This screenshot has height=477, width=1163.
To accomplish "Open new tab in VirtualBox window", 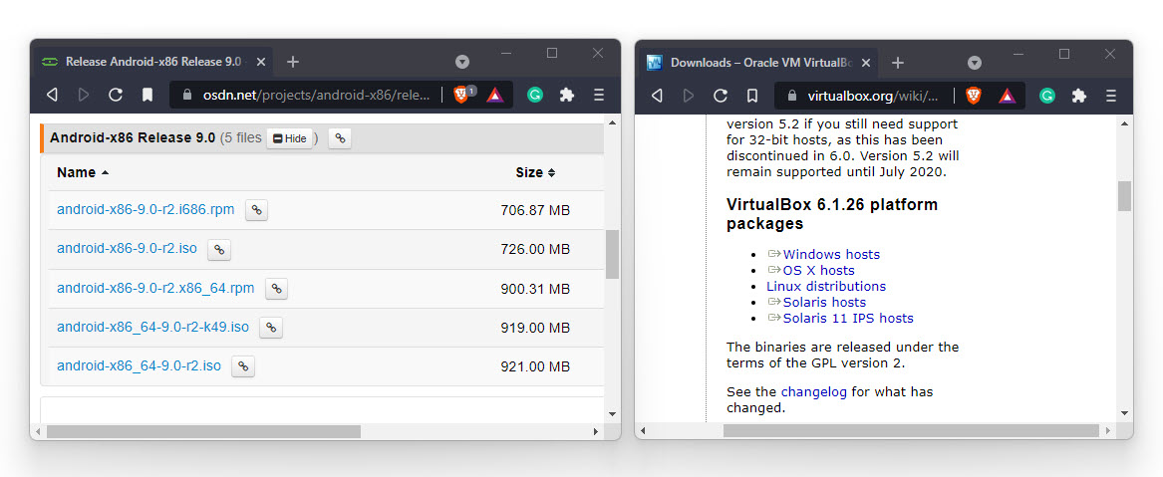I will pyautogui.click(x=898, y=62).
